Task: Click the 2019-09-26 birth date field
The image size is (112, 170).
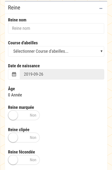Action: [62, 74]
